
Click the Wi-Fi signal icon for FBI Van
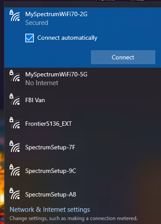click(15, 100)
